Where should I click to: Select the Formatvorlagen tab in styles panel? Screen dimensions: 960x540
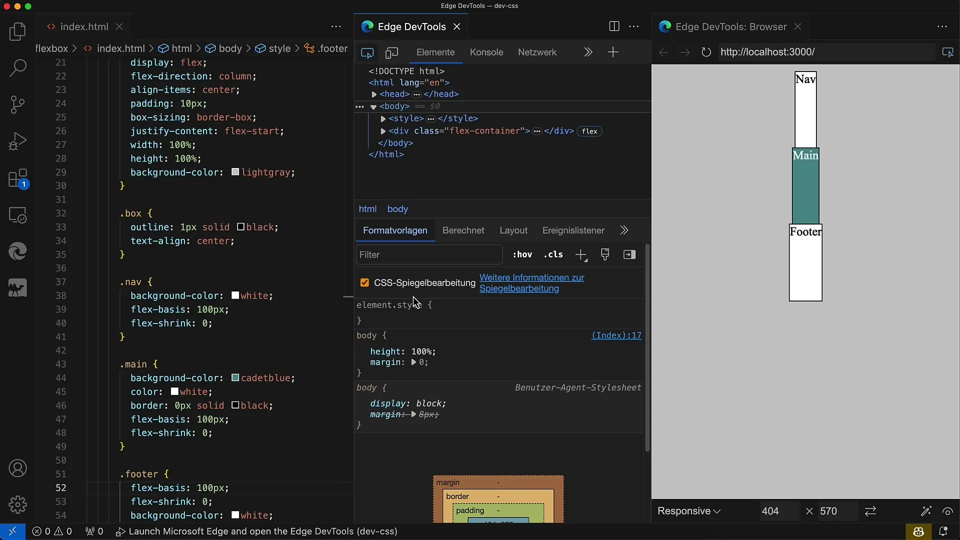(395, 230)
